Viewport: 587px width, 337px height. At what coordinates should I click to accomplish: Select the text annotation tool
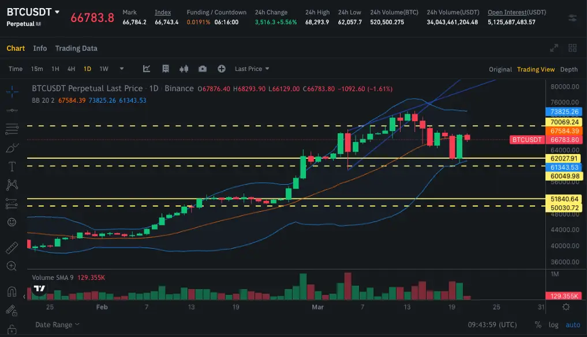pos(12,166)
